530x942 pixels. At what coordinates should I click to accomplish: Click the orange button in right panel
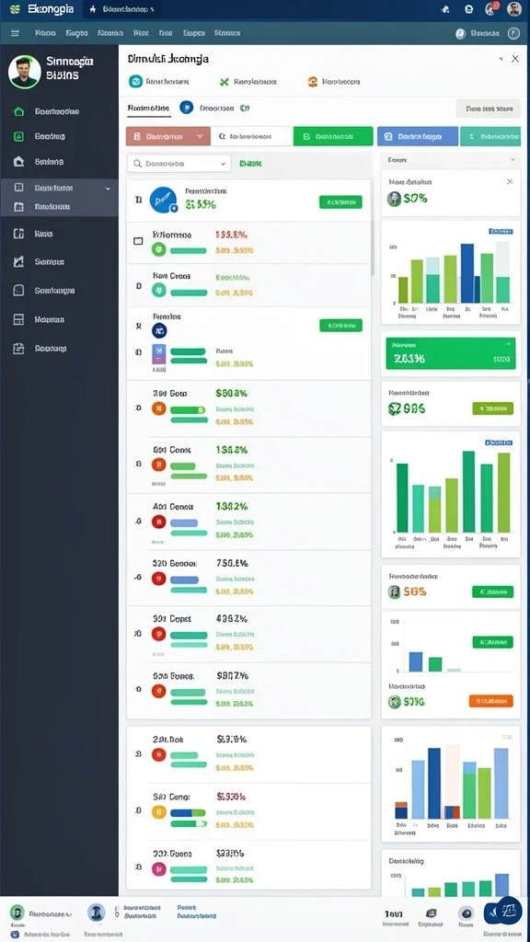(x=490, y=700)
